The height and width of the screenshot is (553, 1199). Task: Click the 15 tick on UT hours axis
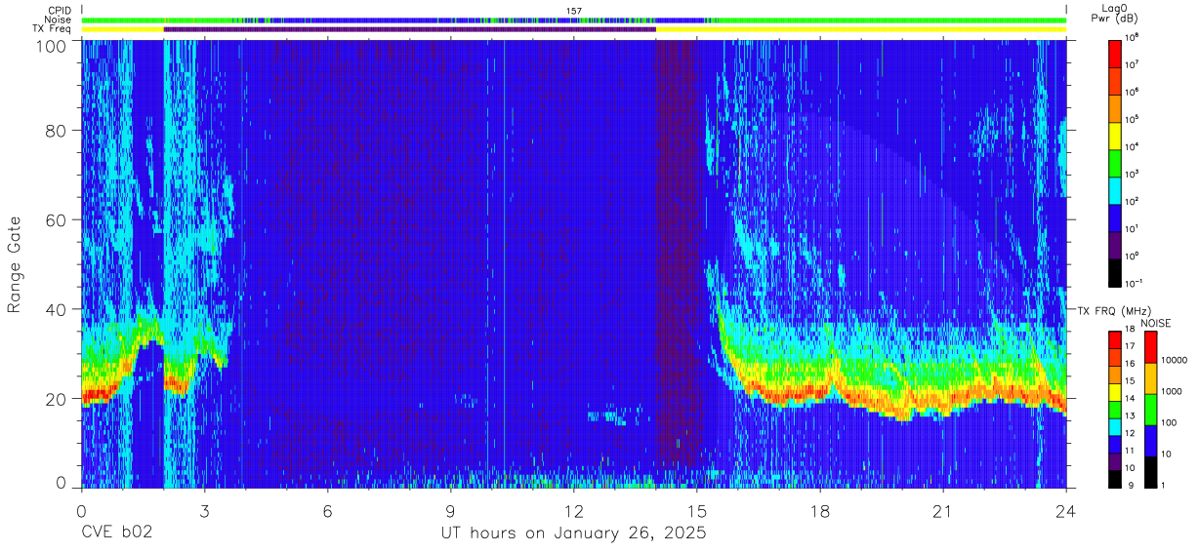coord(697,511)
